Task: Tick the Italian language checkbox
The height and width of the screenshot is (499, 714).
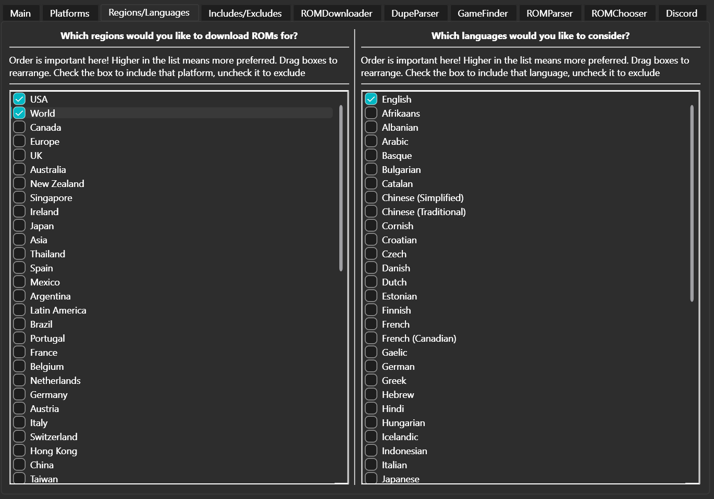Action: pyautogui.click(x=371, y=464)
